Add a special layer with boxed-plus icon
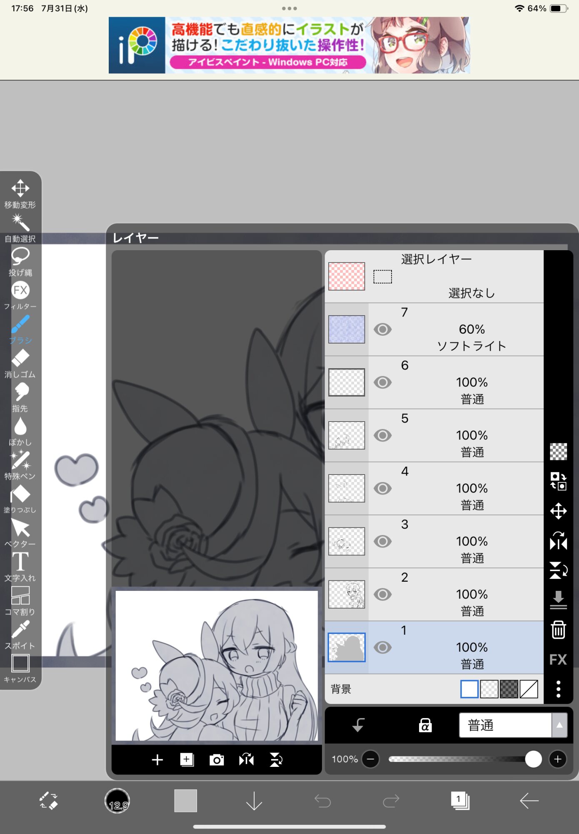The width and height of the screenshot is (579, 834). (187, 760)
